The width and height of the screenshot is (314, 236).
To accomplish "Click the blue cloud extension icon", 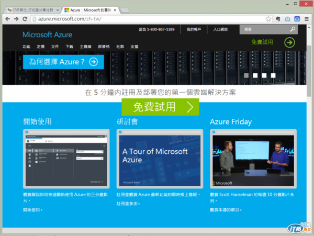I will (x=297, y=19).
